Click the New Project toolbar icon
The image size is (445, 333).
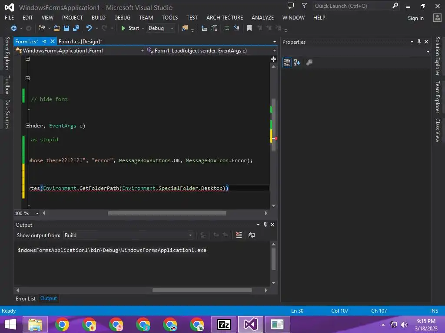42,28
